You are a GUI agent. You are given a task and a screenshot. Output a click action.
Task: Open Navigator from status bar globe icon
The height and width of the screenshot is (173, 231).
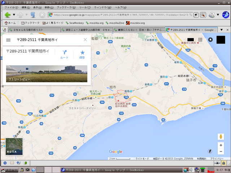[x=5, y=163]
